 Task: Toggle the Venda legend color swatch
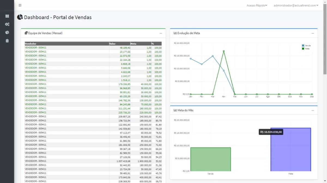point(303,46)
